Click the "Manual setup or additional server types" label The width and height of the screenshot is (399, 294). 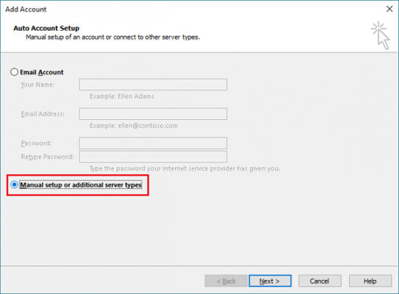[81, 184]
